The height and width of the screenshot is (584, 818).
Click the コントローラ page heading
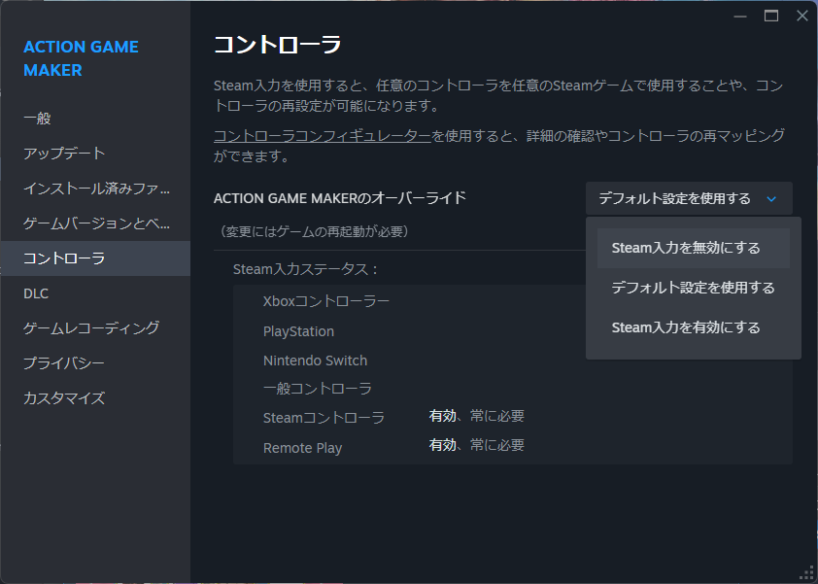coord(278,45)
